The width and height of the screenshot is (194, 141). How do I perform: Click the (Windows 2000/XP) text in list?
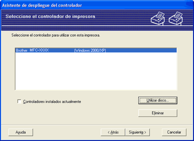tap(90, 50)
